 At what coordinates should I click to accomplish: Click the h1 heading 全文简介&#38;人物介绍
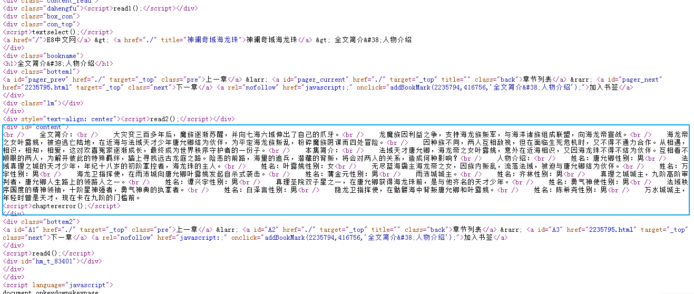pyautogui.click(x=56, y=64)
